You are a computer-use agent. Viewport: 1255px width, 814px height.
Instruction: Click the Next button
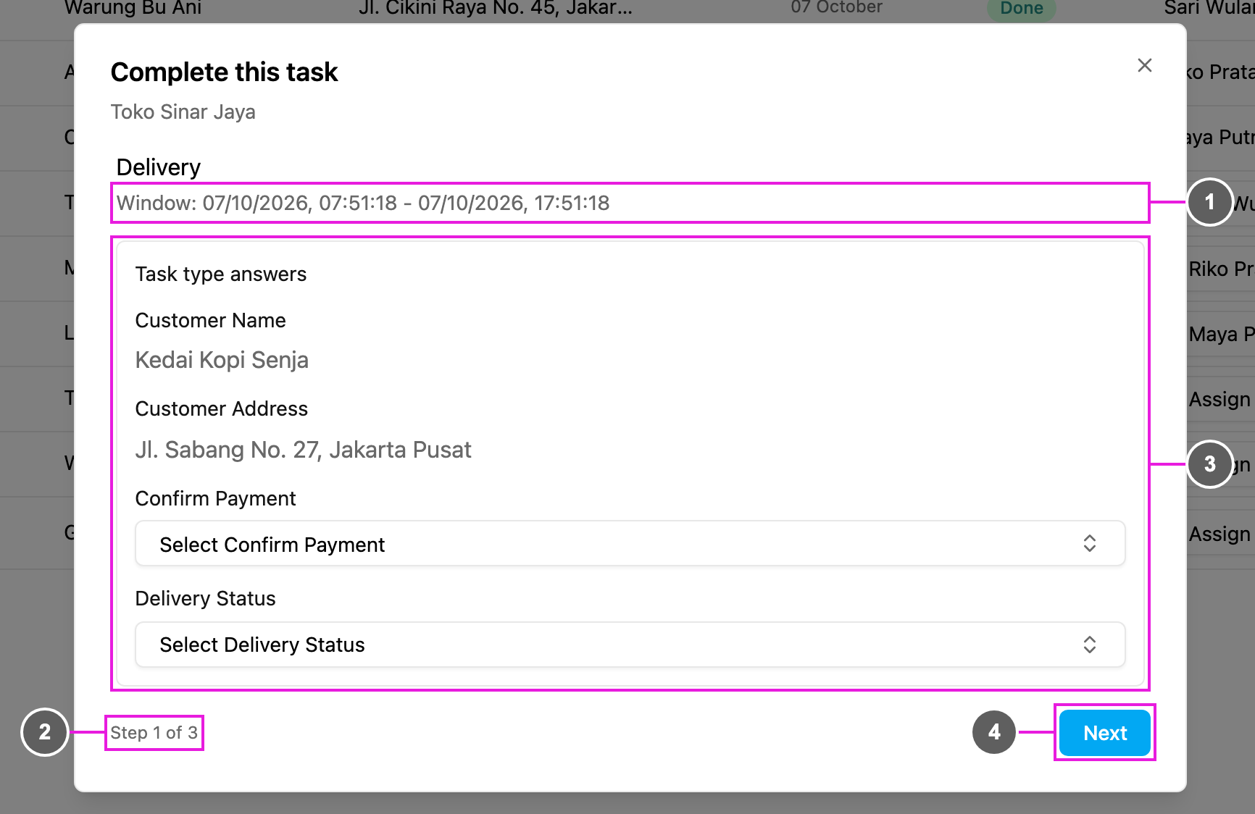click(1105, 733)
